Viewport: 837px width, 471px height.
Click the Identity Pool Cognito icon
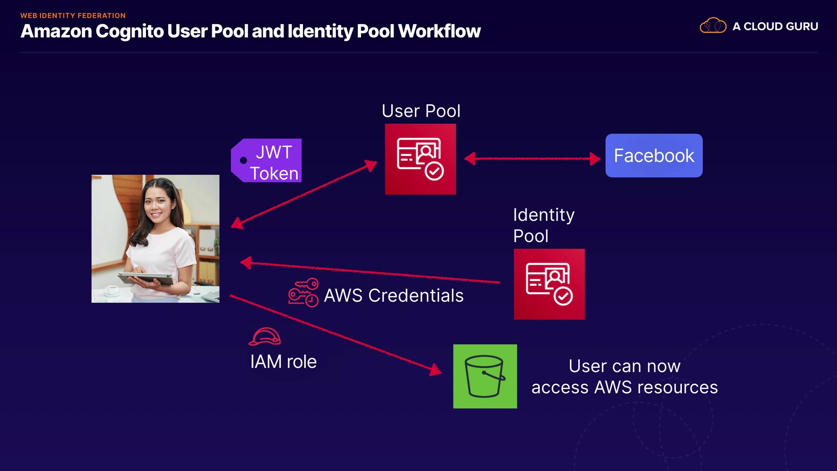[549, 284]
